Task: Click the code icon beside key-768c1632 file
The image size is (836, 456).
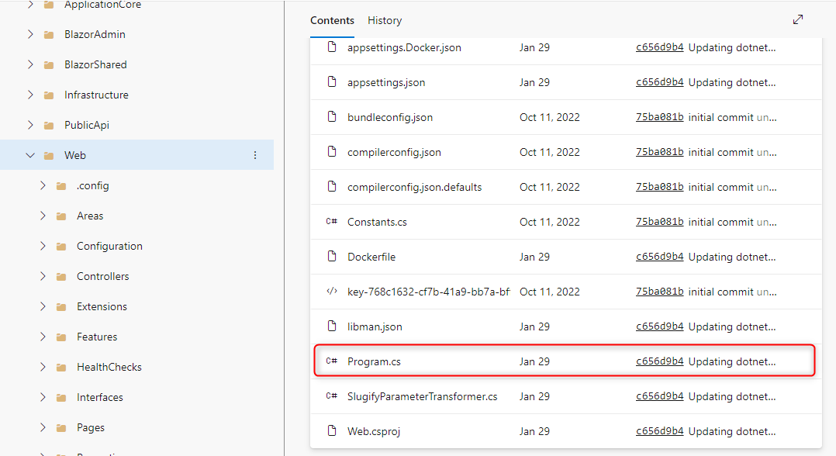Action: tap(332, 292)
